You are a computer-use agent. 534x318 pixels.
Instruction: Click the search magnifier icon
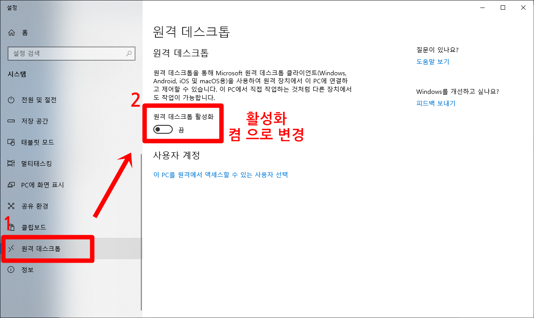tap(129, 54)
